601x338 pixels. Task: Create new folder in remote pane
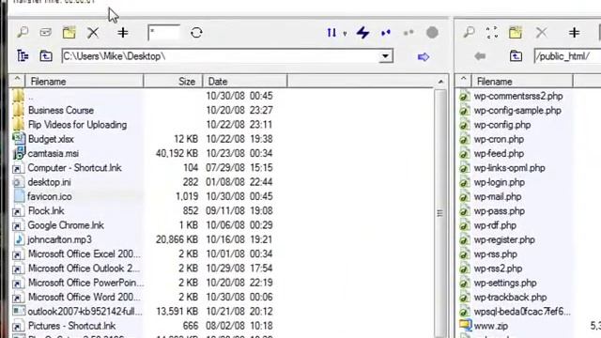coord(516,32)
